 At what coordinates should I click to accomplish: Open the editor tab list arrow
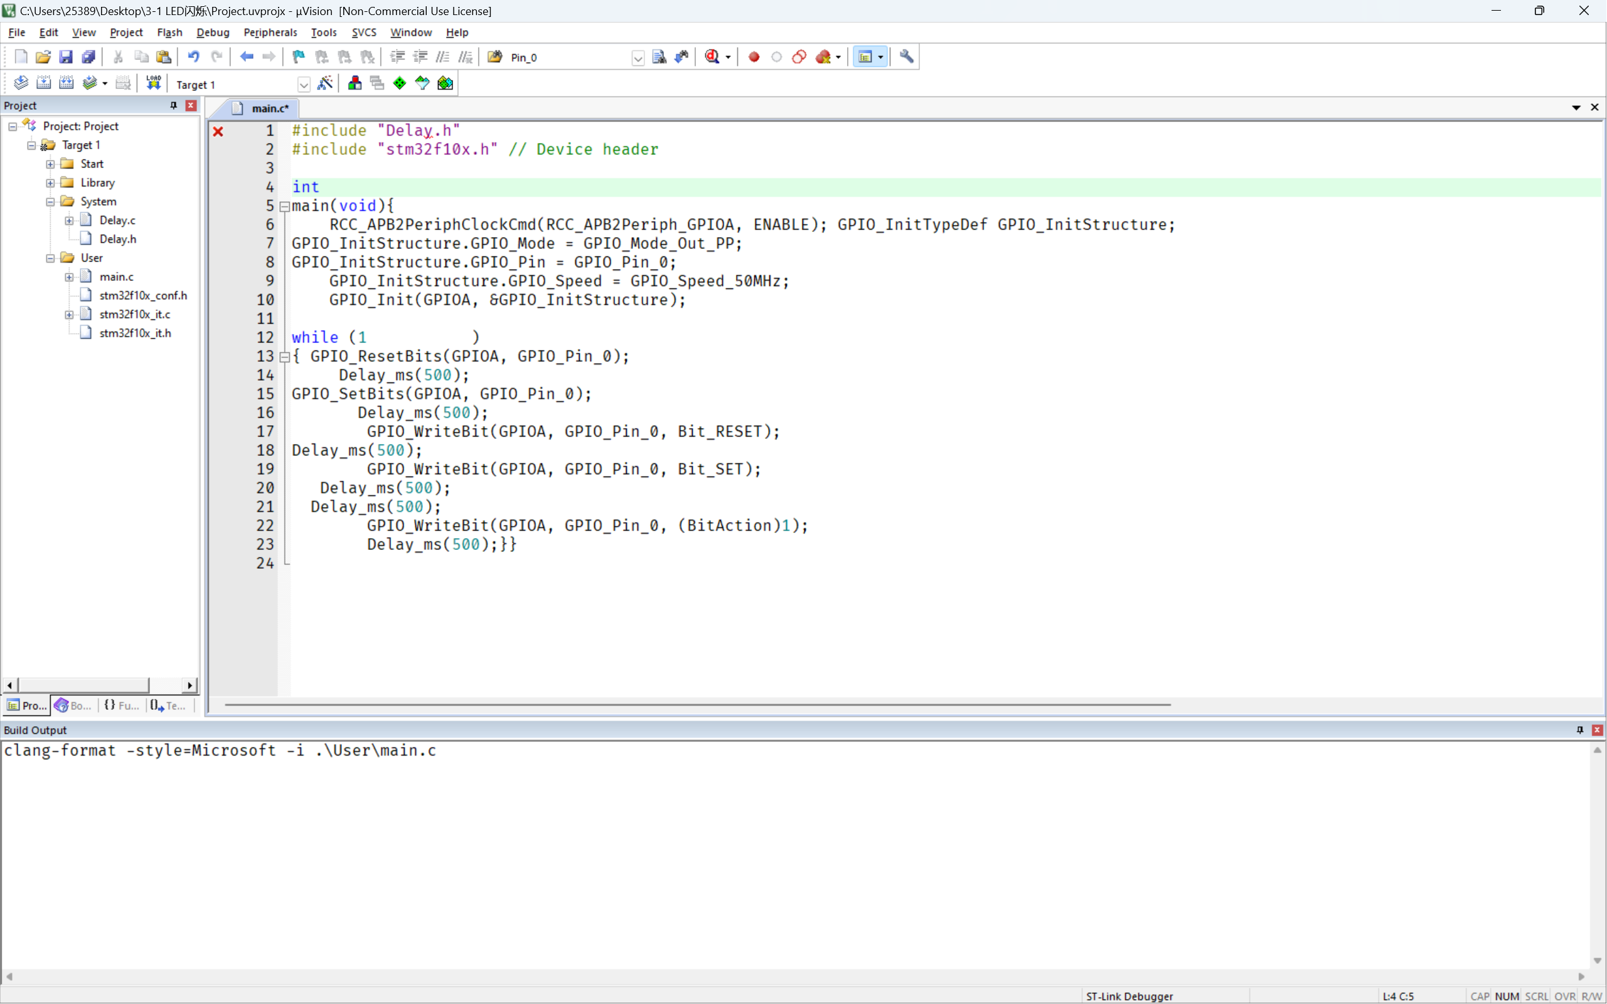point(1576,108)
